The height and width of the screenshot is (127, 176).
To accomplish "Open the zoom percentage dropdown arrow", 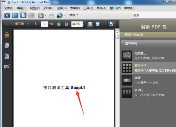I will tap(84, 24).
